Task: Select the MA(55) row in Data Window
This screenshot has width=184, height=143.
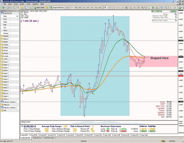Action: 10,36
